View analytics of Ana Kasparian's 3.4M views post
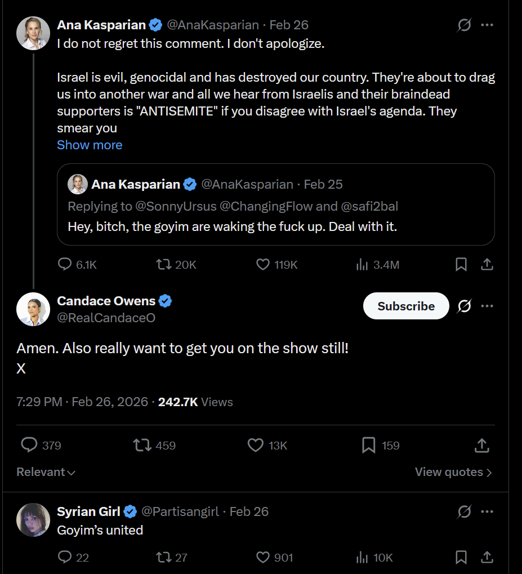522x574 pixels. (x=362, y=264)
